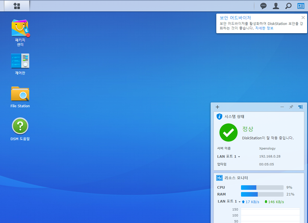Close the 보안 어드바이저 notification

[x=303, y=18]
